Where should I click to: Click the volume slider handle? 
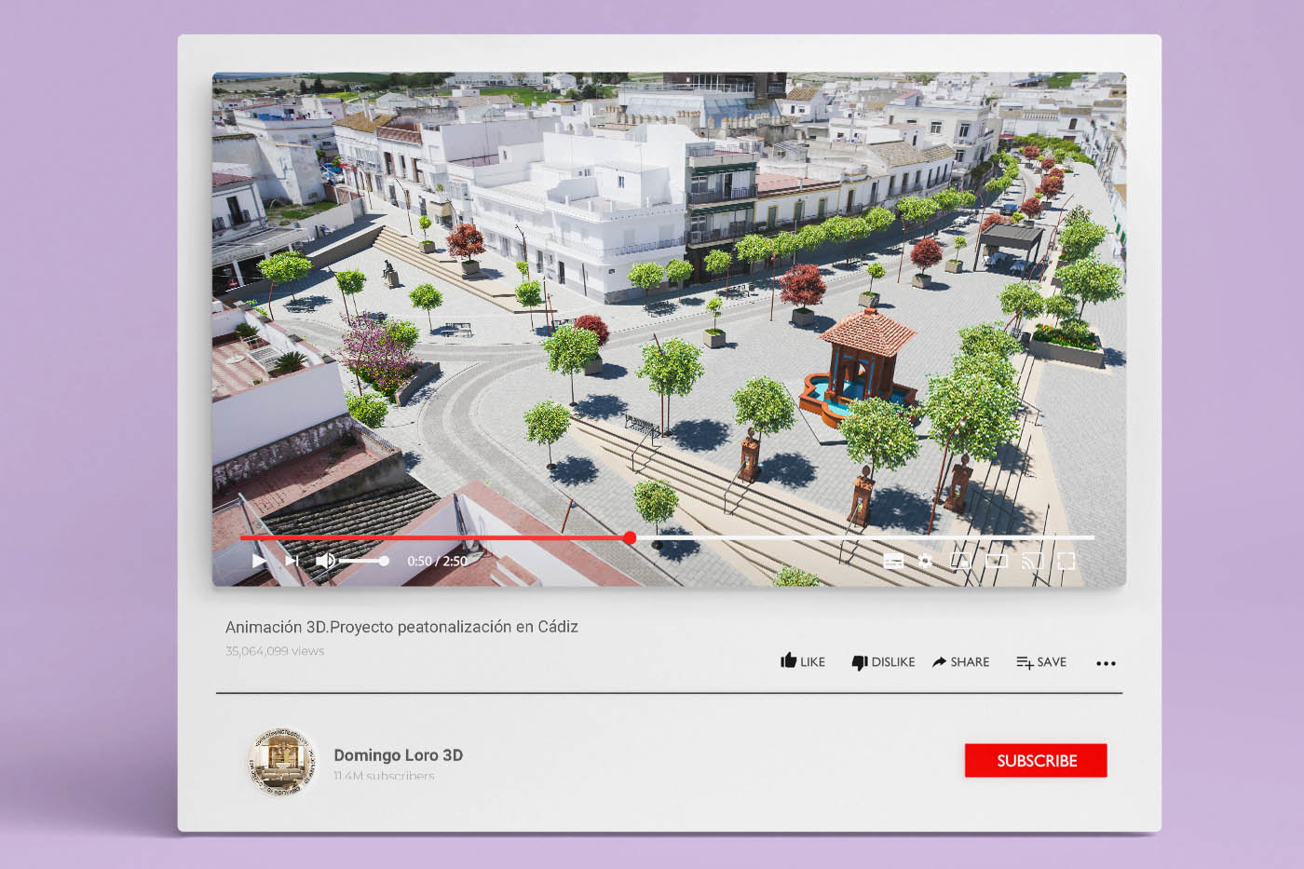tap(384, 561)
